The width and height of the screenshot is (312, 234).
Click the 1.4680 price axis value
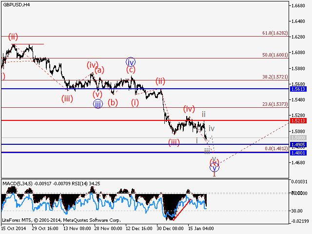[x=298, y=163]
